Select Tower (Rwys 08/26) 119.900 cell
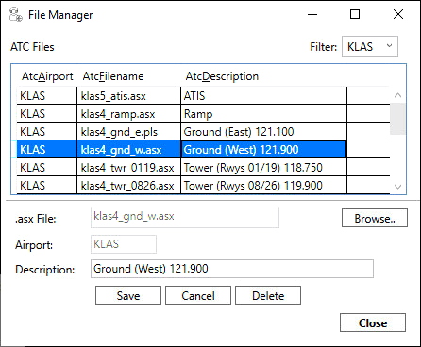The height and width of the screenshot is (347, 421). click(x=263, y=185)
